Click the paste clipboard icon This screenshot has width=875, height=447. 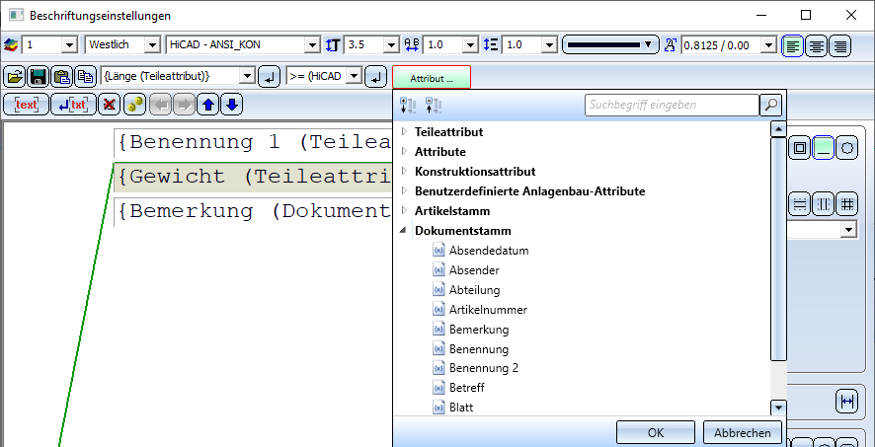pyautogui.click(x=61, y=77)
